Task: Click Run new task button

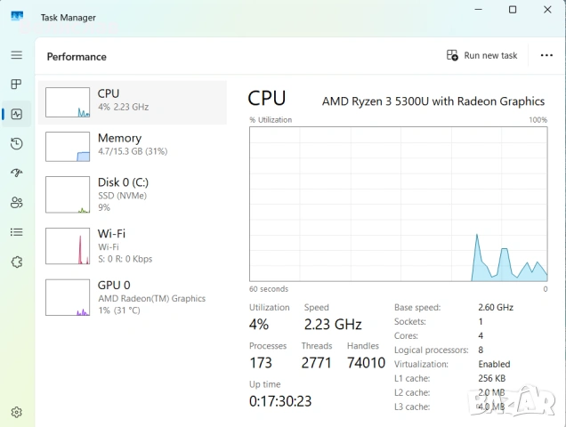Action: pyautogui.click(x=481, y=55)
